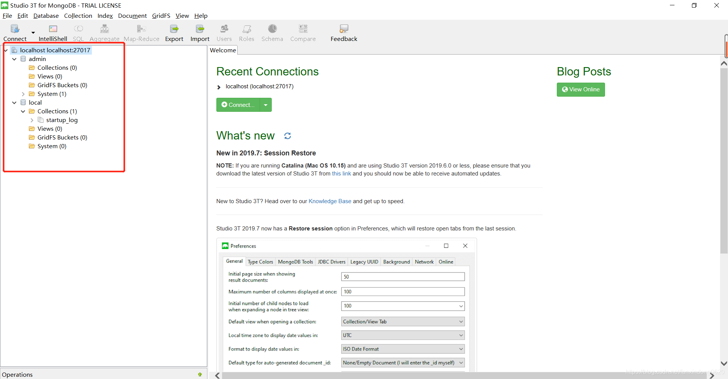Select the Welcome tab

point(223,50)
